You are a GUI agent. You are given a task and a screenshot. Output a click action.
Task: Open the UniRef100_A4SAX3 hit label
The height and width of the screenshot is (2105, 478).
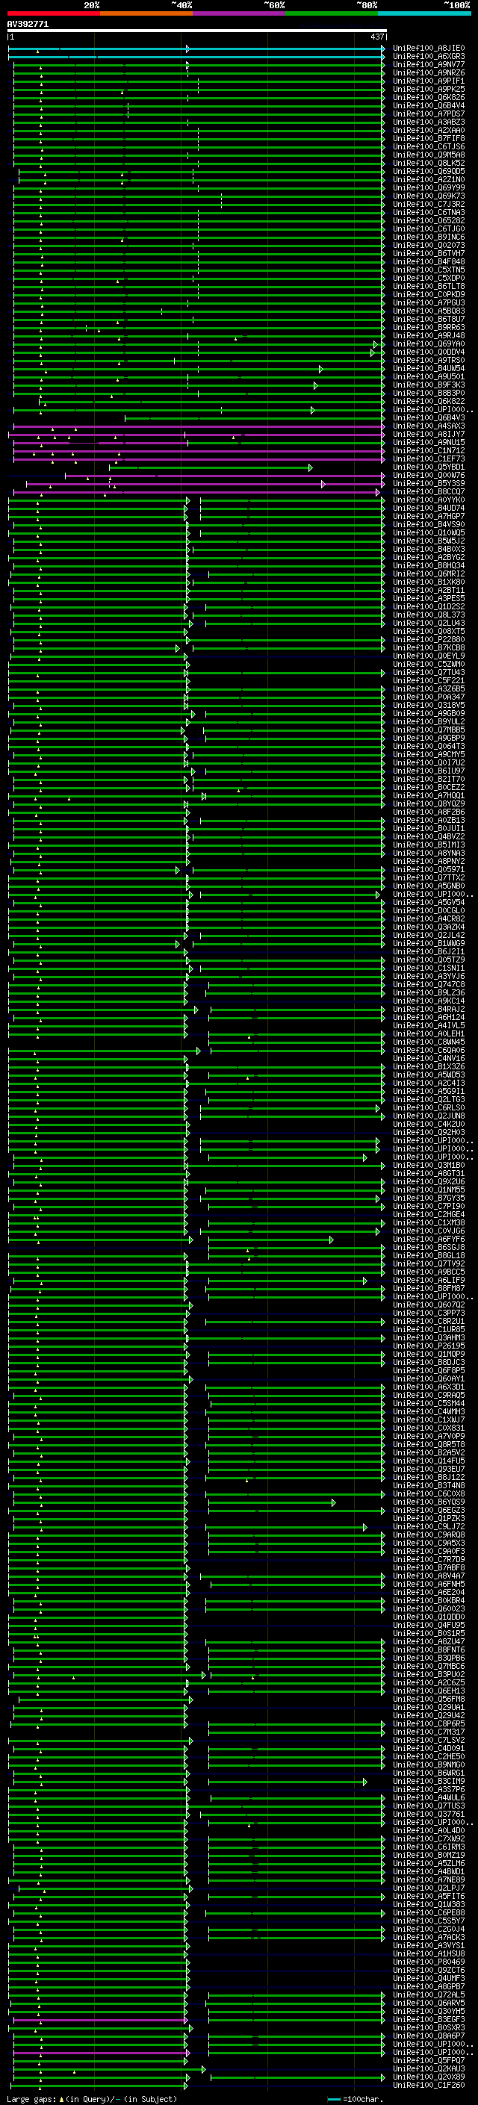[x=428, y=426]
